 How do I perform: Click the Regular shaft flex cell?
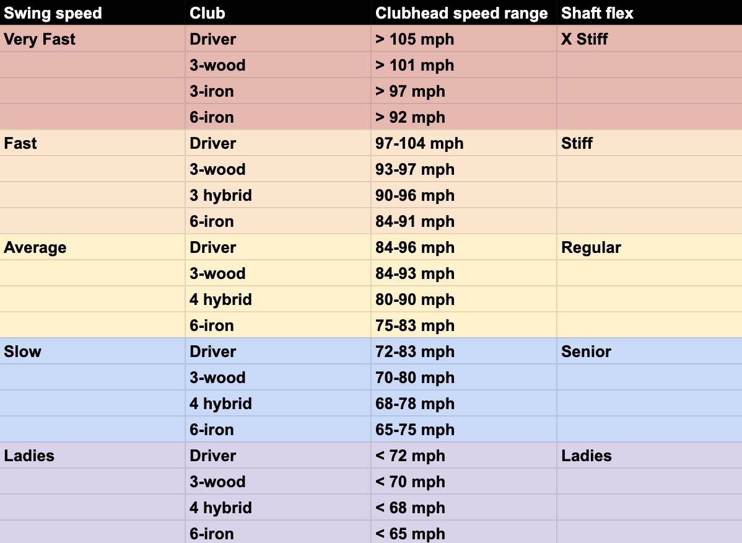click(591, 247)
